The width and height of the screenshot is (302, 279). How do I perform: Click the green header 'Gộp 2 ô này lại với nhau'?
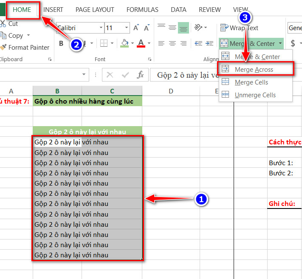coord(87,132)
